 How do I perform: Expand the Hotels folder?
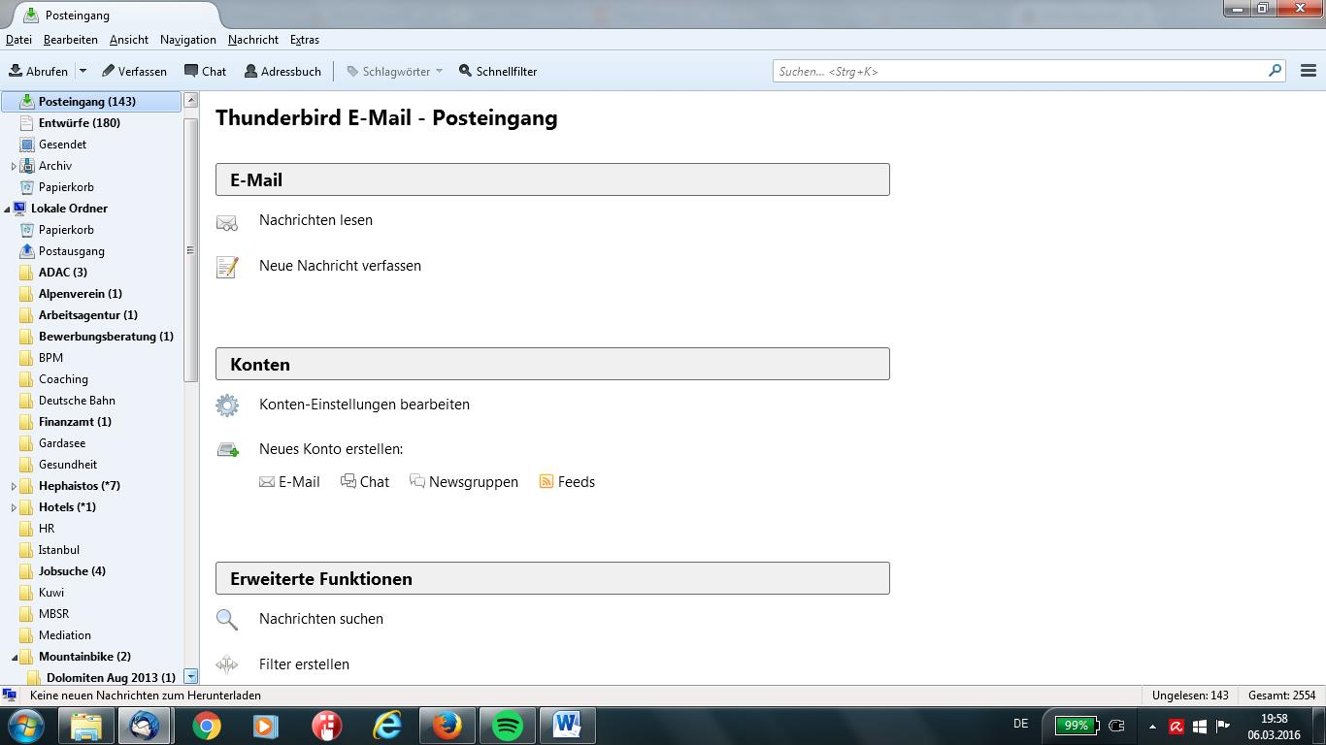[x=14, y=507]
